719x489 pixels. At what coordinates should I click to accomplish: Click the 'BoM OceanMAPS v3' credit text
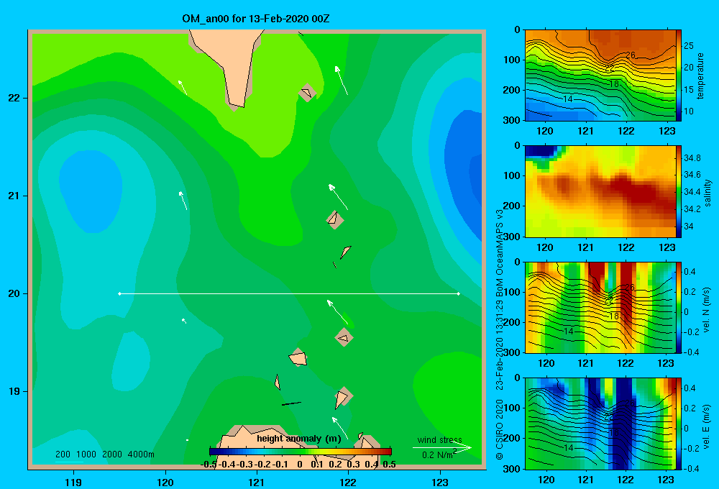point(500,254)
